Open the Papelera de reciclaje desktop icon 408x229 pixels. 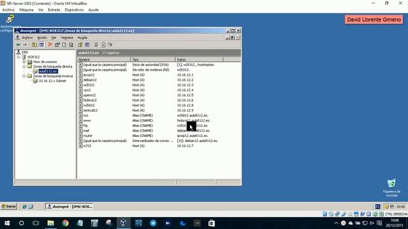[391, 188]
